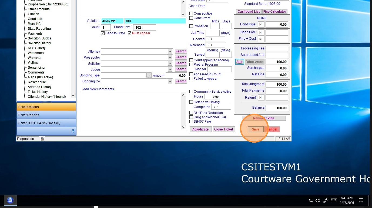Select Disposition in the ticket tree
Image resolution: width=372 pixels, height=208 pixels.
(x=48, y=4)
